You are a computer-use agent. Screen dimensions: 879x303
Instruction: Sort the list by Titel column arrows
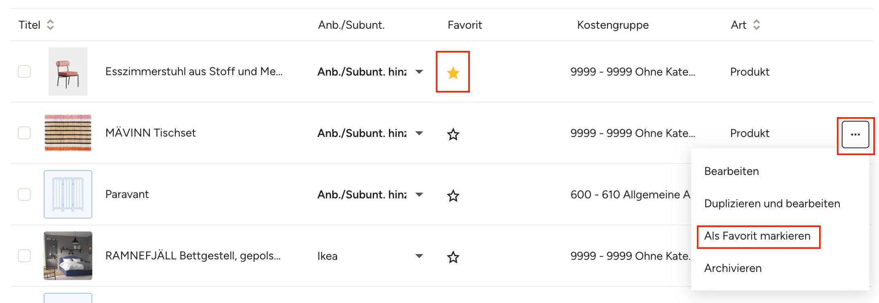pyautogui.click(x=50, y=25)
